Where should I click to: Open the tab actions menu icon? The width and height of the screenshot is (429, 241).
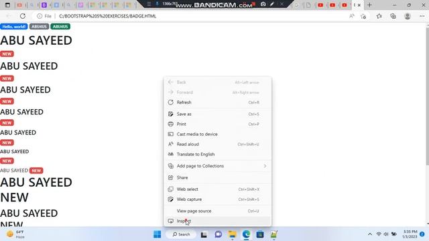coord(7,5)
